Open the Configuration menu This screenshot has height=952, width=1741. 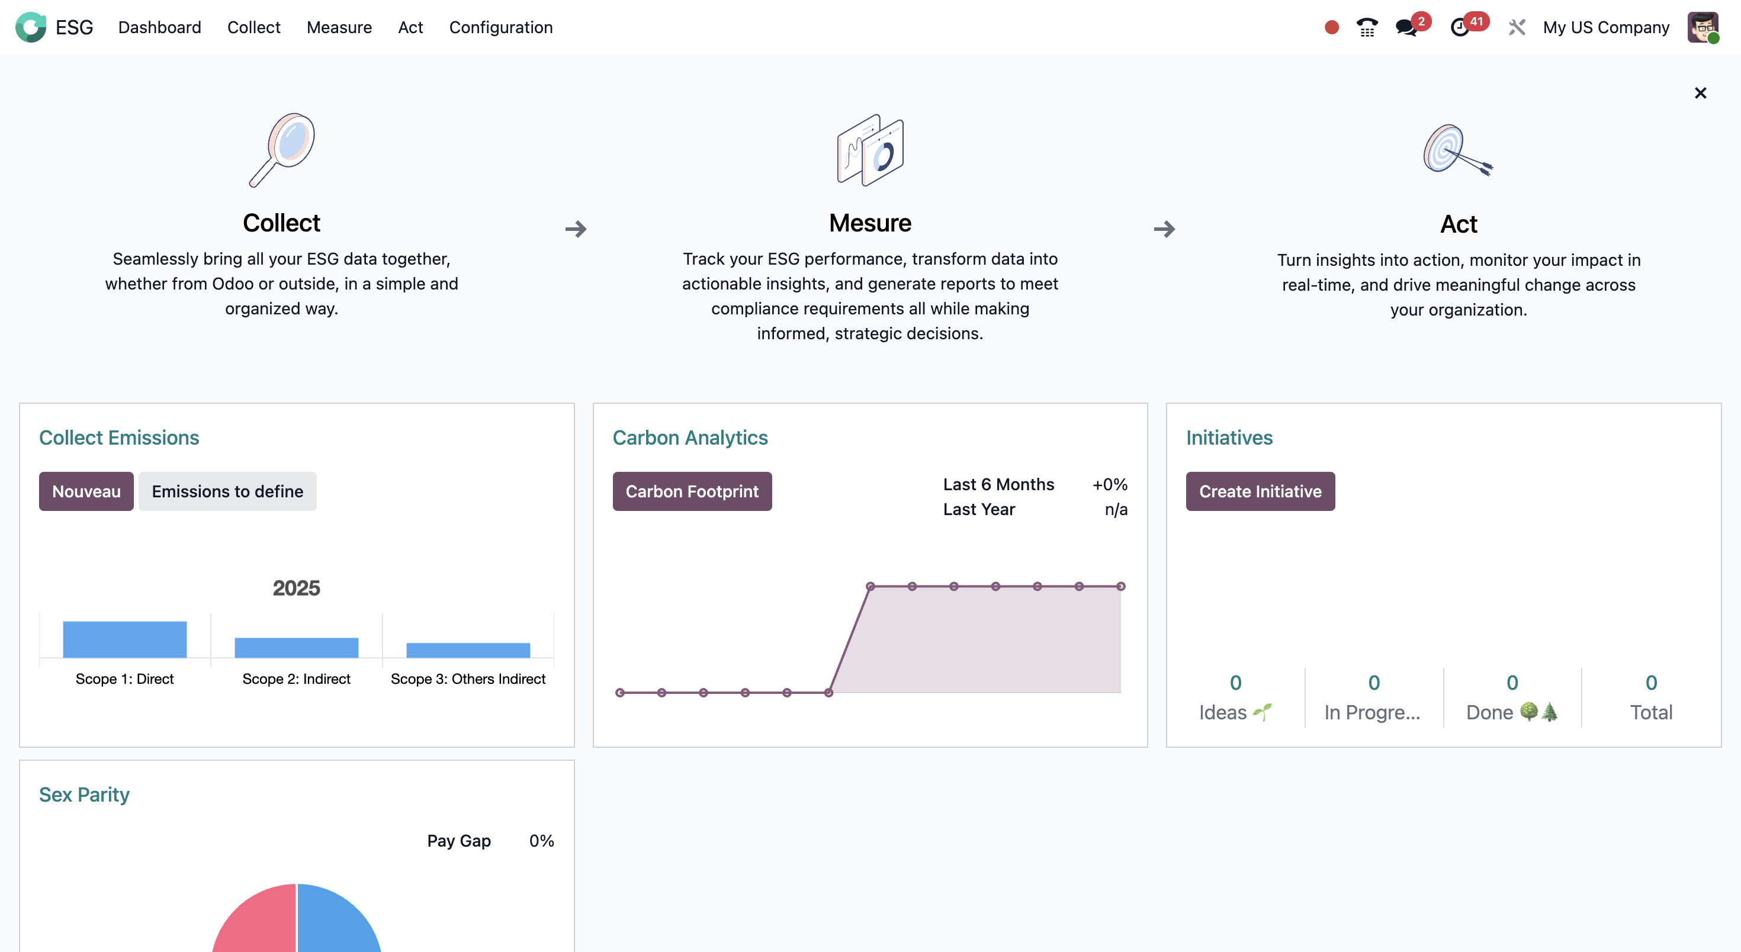click(x=501, y=27)
